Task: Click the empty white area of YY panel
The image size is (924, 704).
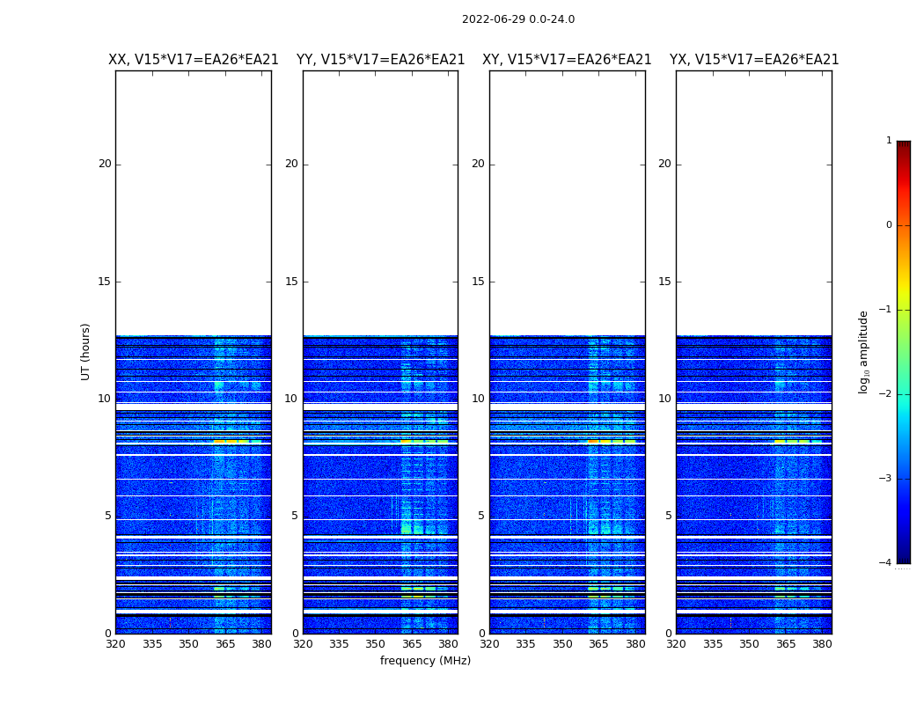Action: pos(380,202)
